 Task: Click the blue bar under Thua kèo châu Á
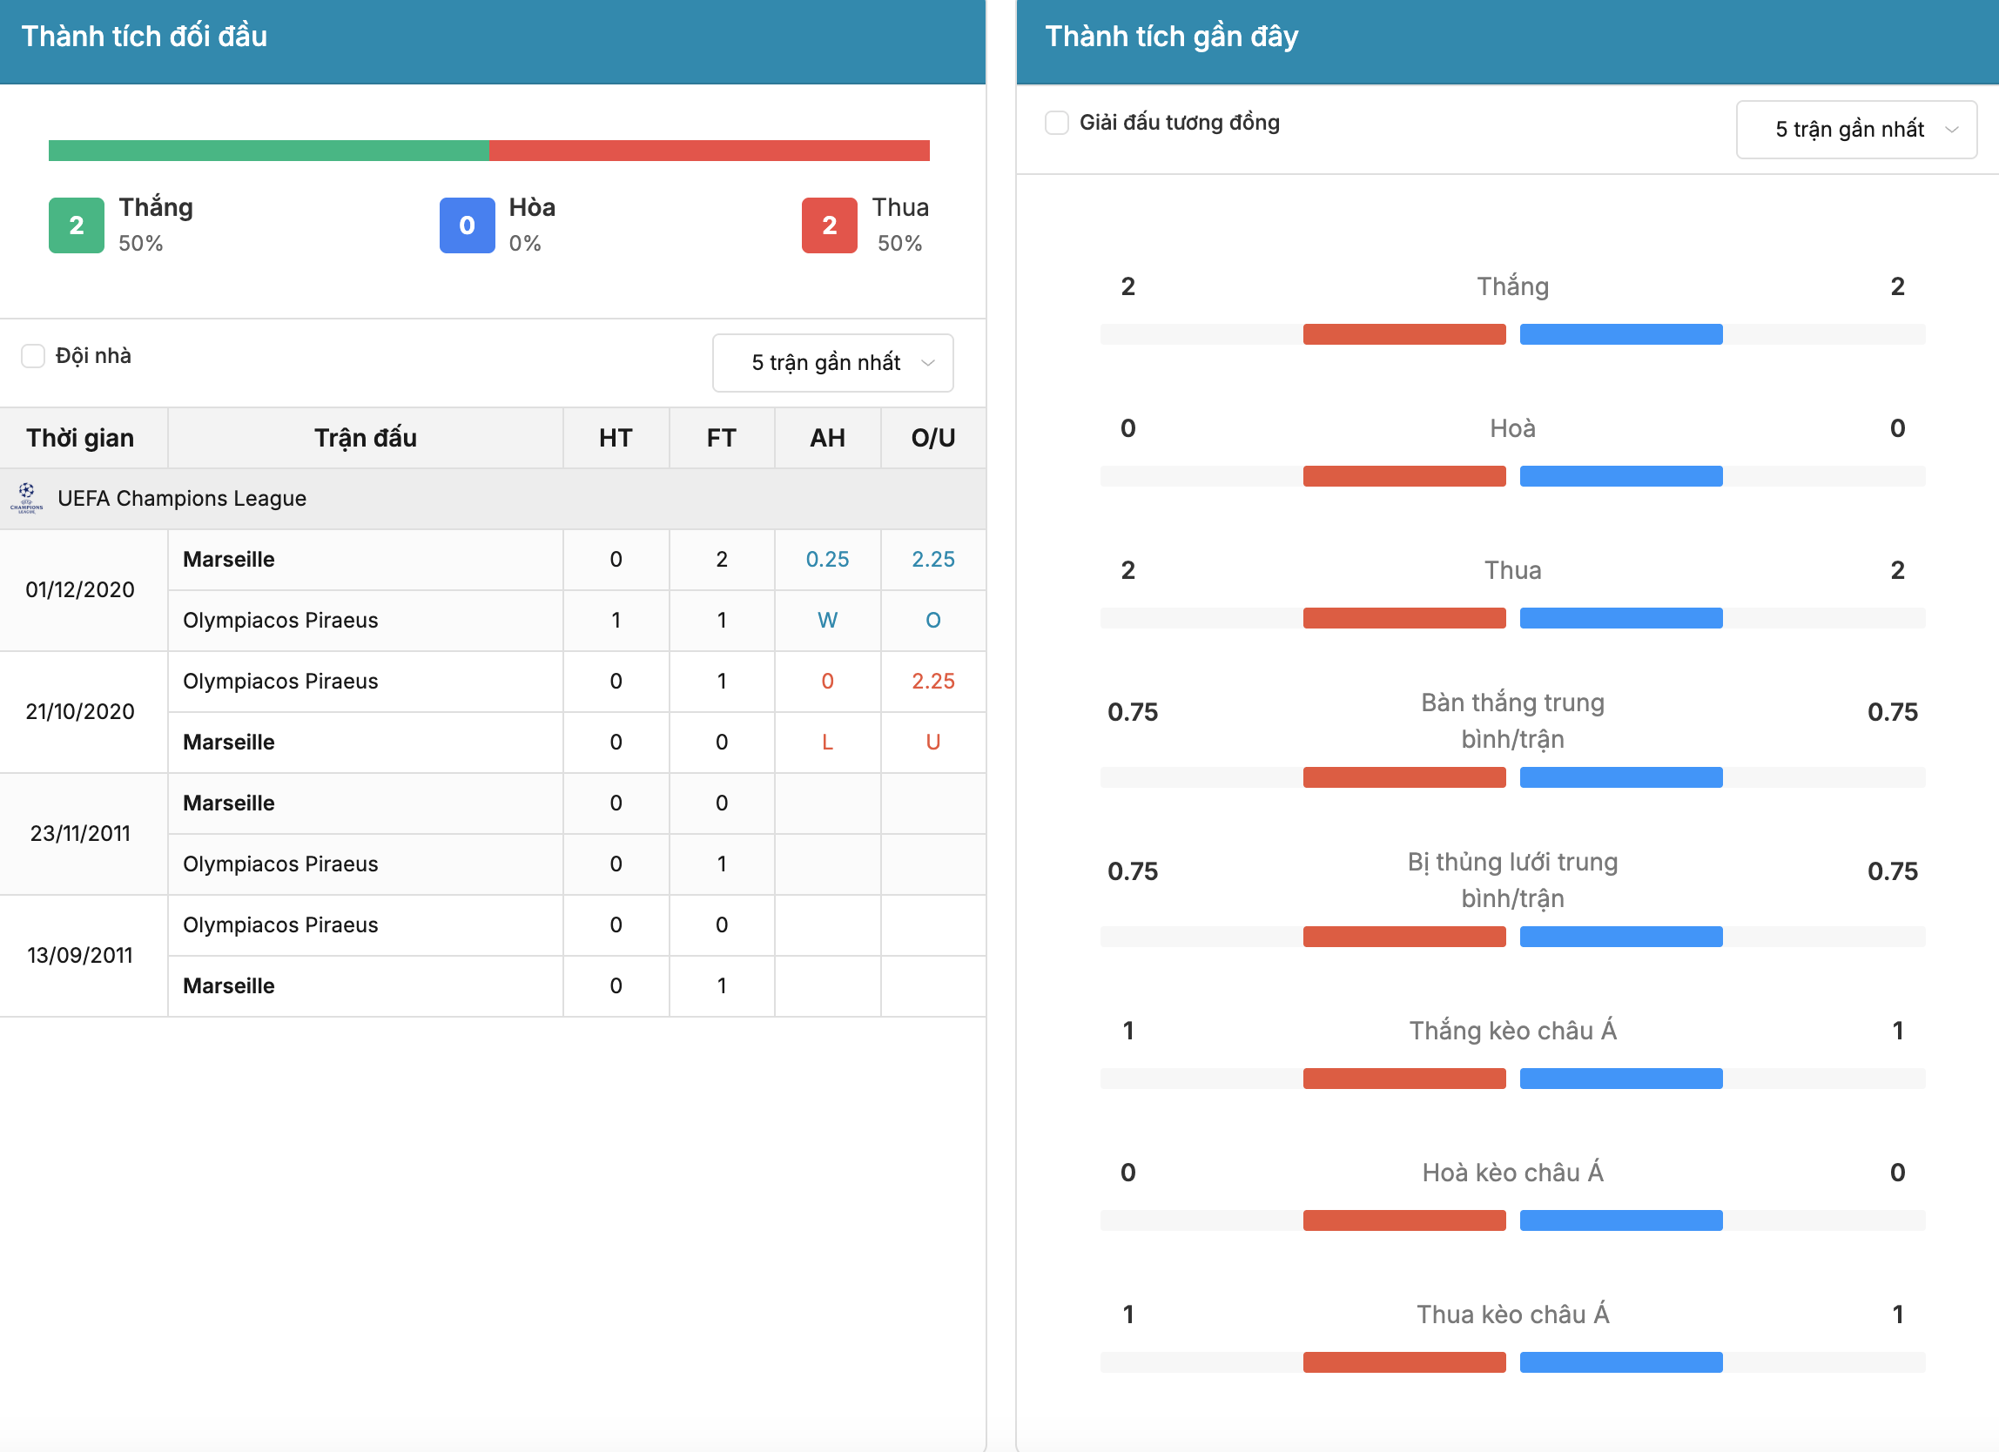[1622, 1362]
